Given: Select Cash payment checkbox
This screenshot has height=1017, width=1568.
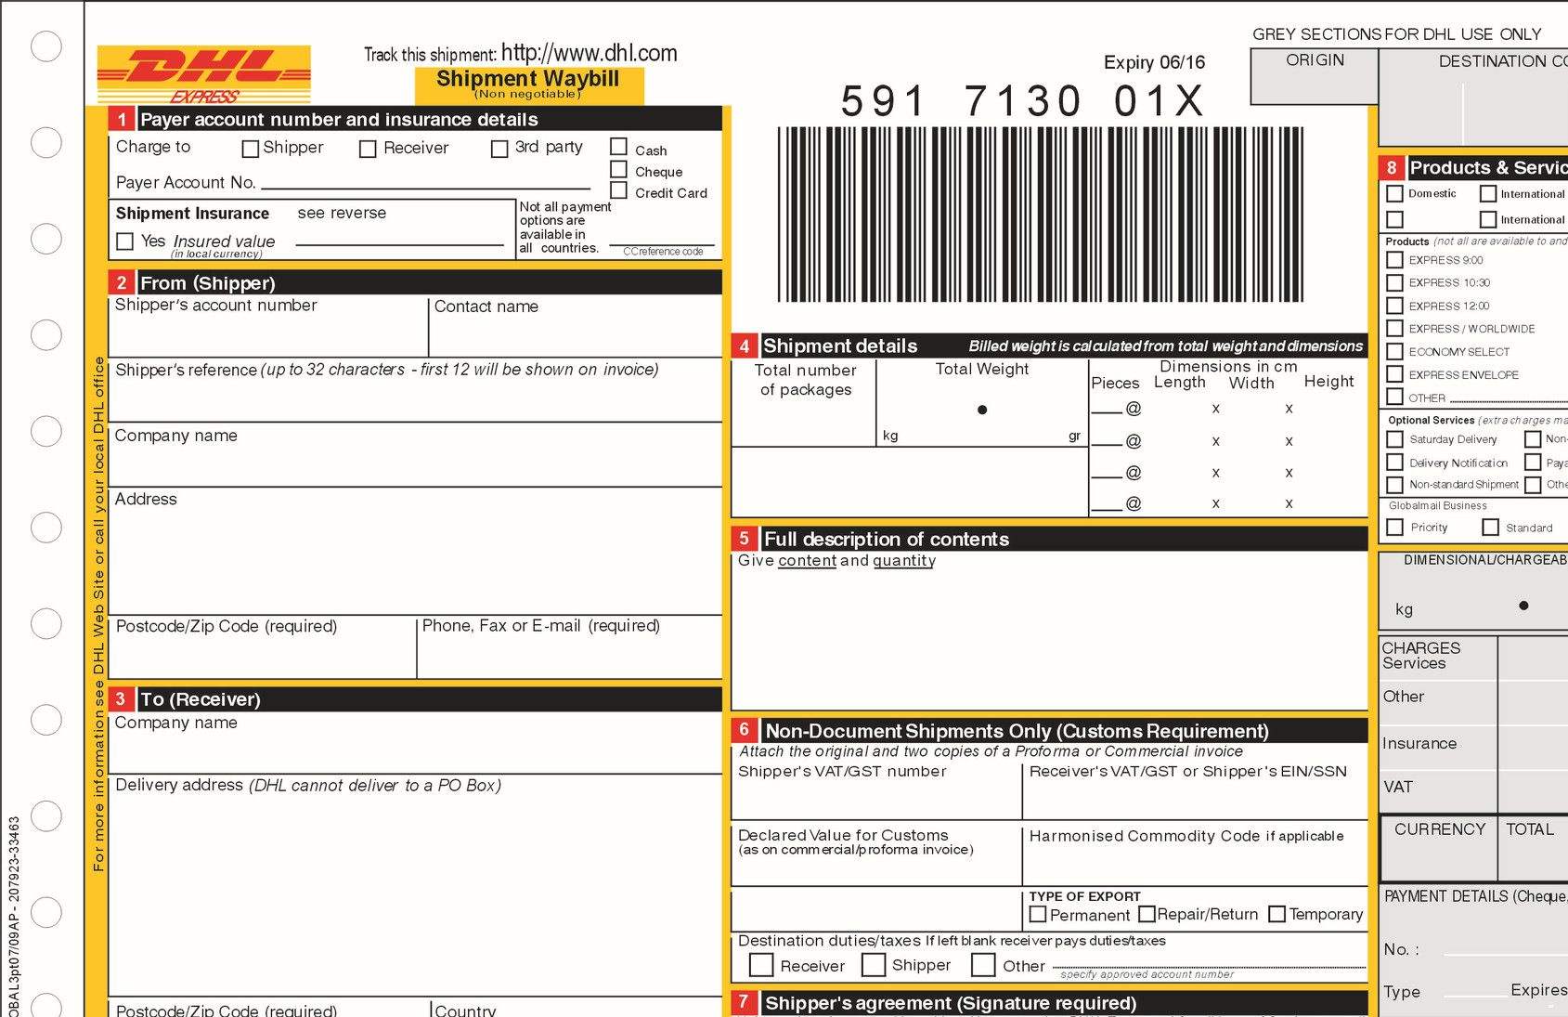Looking at the screenshot, I should click(618, 147).
